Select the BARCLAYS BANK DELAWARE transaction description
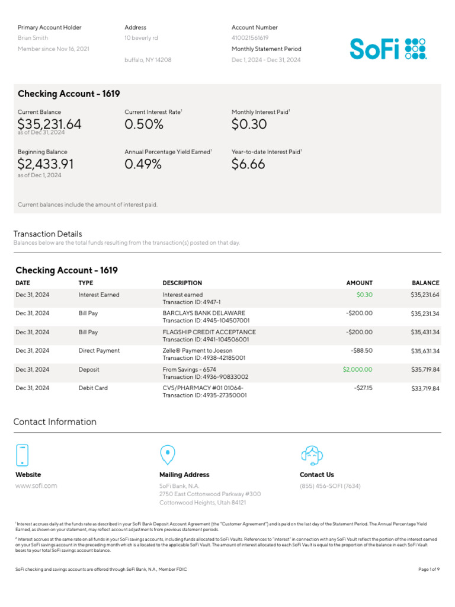 pyautogui.click(x=204, y=313)
